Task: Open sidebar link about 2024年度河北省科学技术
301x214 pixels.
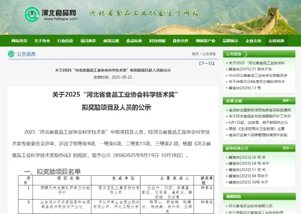Action: (257, 82)
